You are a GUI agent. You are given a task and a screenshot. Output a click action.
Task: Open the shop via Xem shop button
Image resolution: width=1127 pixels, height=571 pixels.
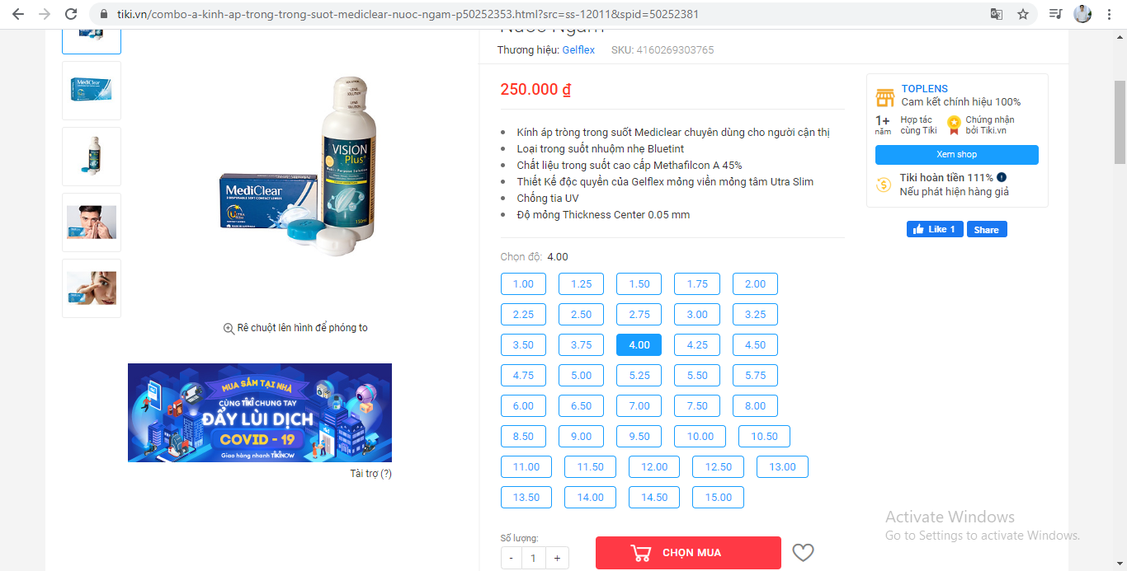pos(957,155)
